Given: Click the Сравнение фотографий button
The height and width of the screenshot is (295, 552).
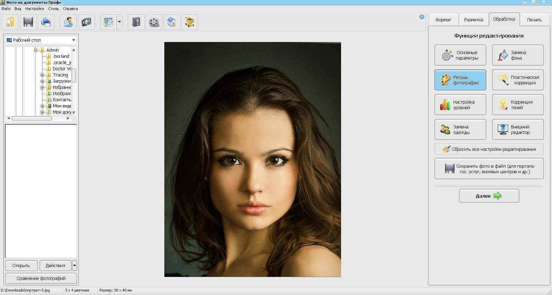Looking at the screenshot, I should pos(41,278).
